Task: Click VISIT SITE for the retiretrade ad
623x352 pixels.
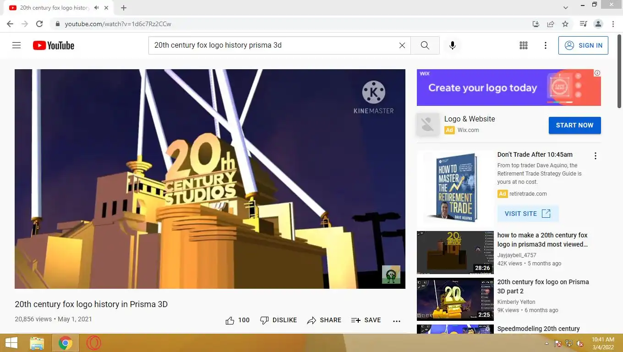Action: pyautogui.click(x=528, y=214)
